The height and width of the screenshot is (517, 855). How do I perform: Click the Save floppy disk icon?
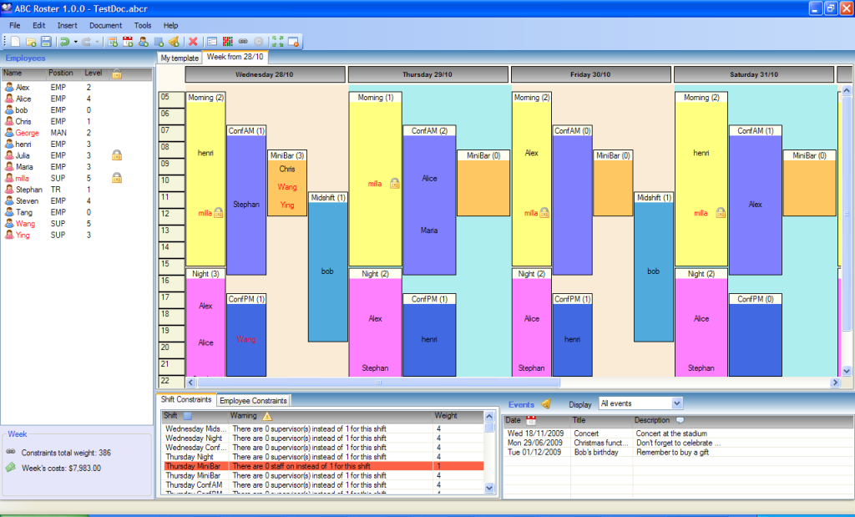(x=46, y=41)
